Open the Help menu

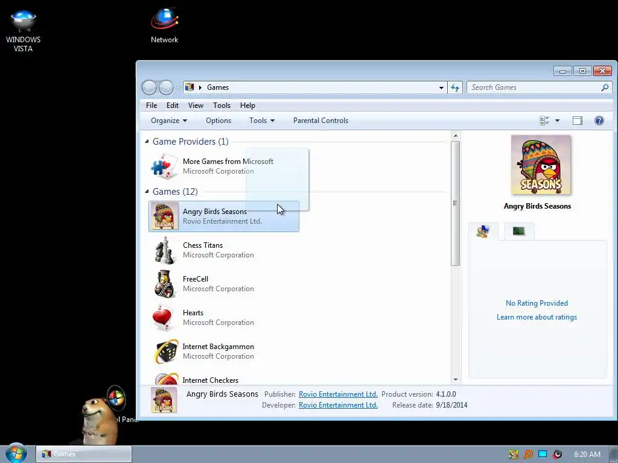coord(247,106)
